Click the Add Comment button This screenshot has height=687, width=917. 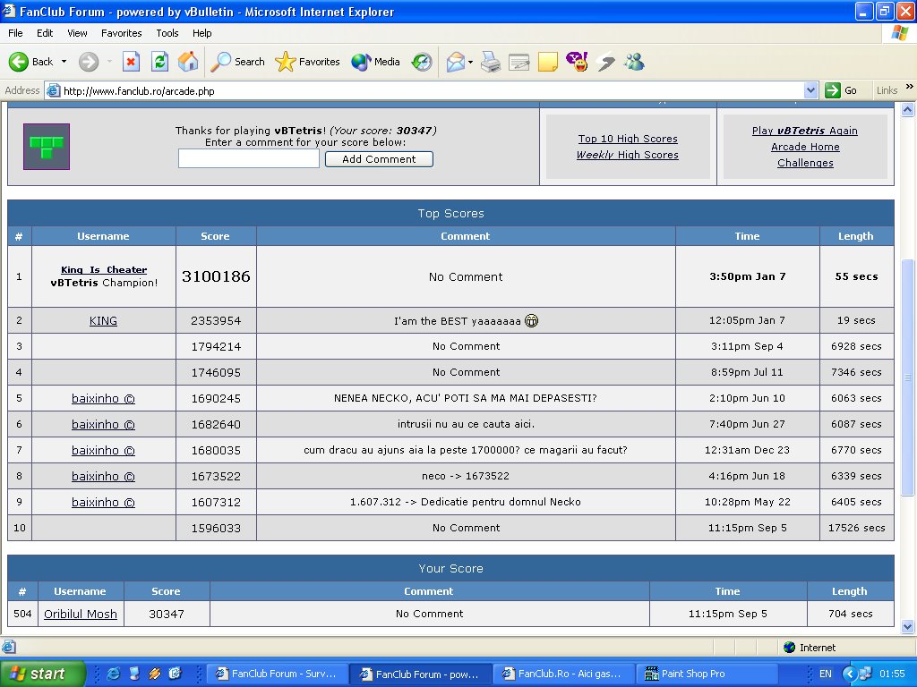[379, 159]
